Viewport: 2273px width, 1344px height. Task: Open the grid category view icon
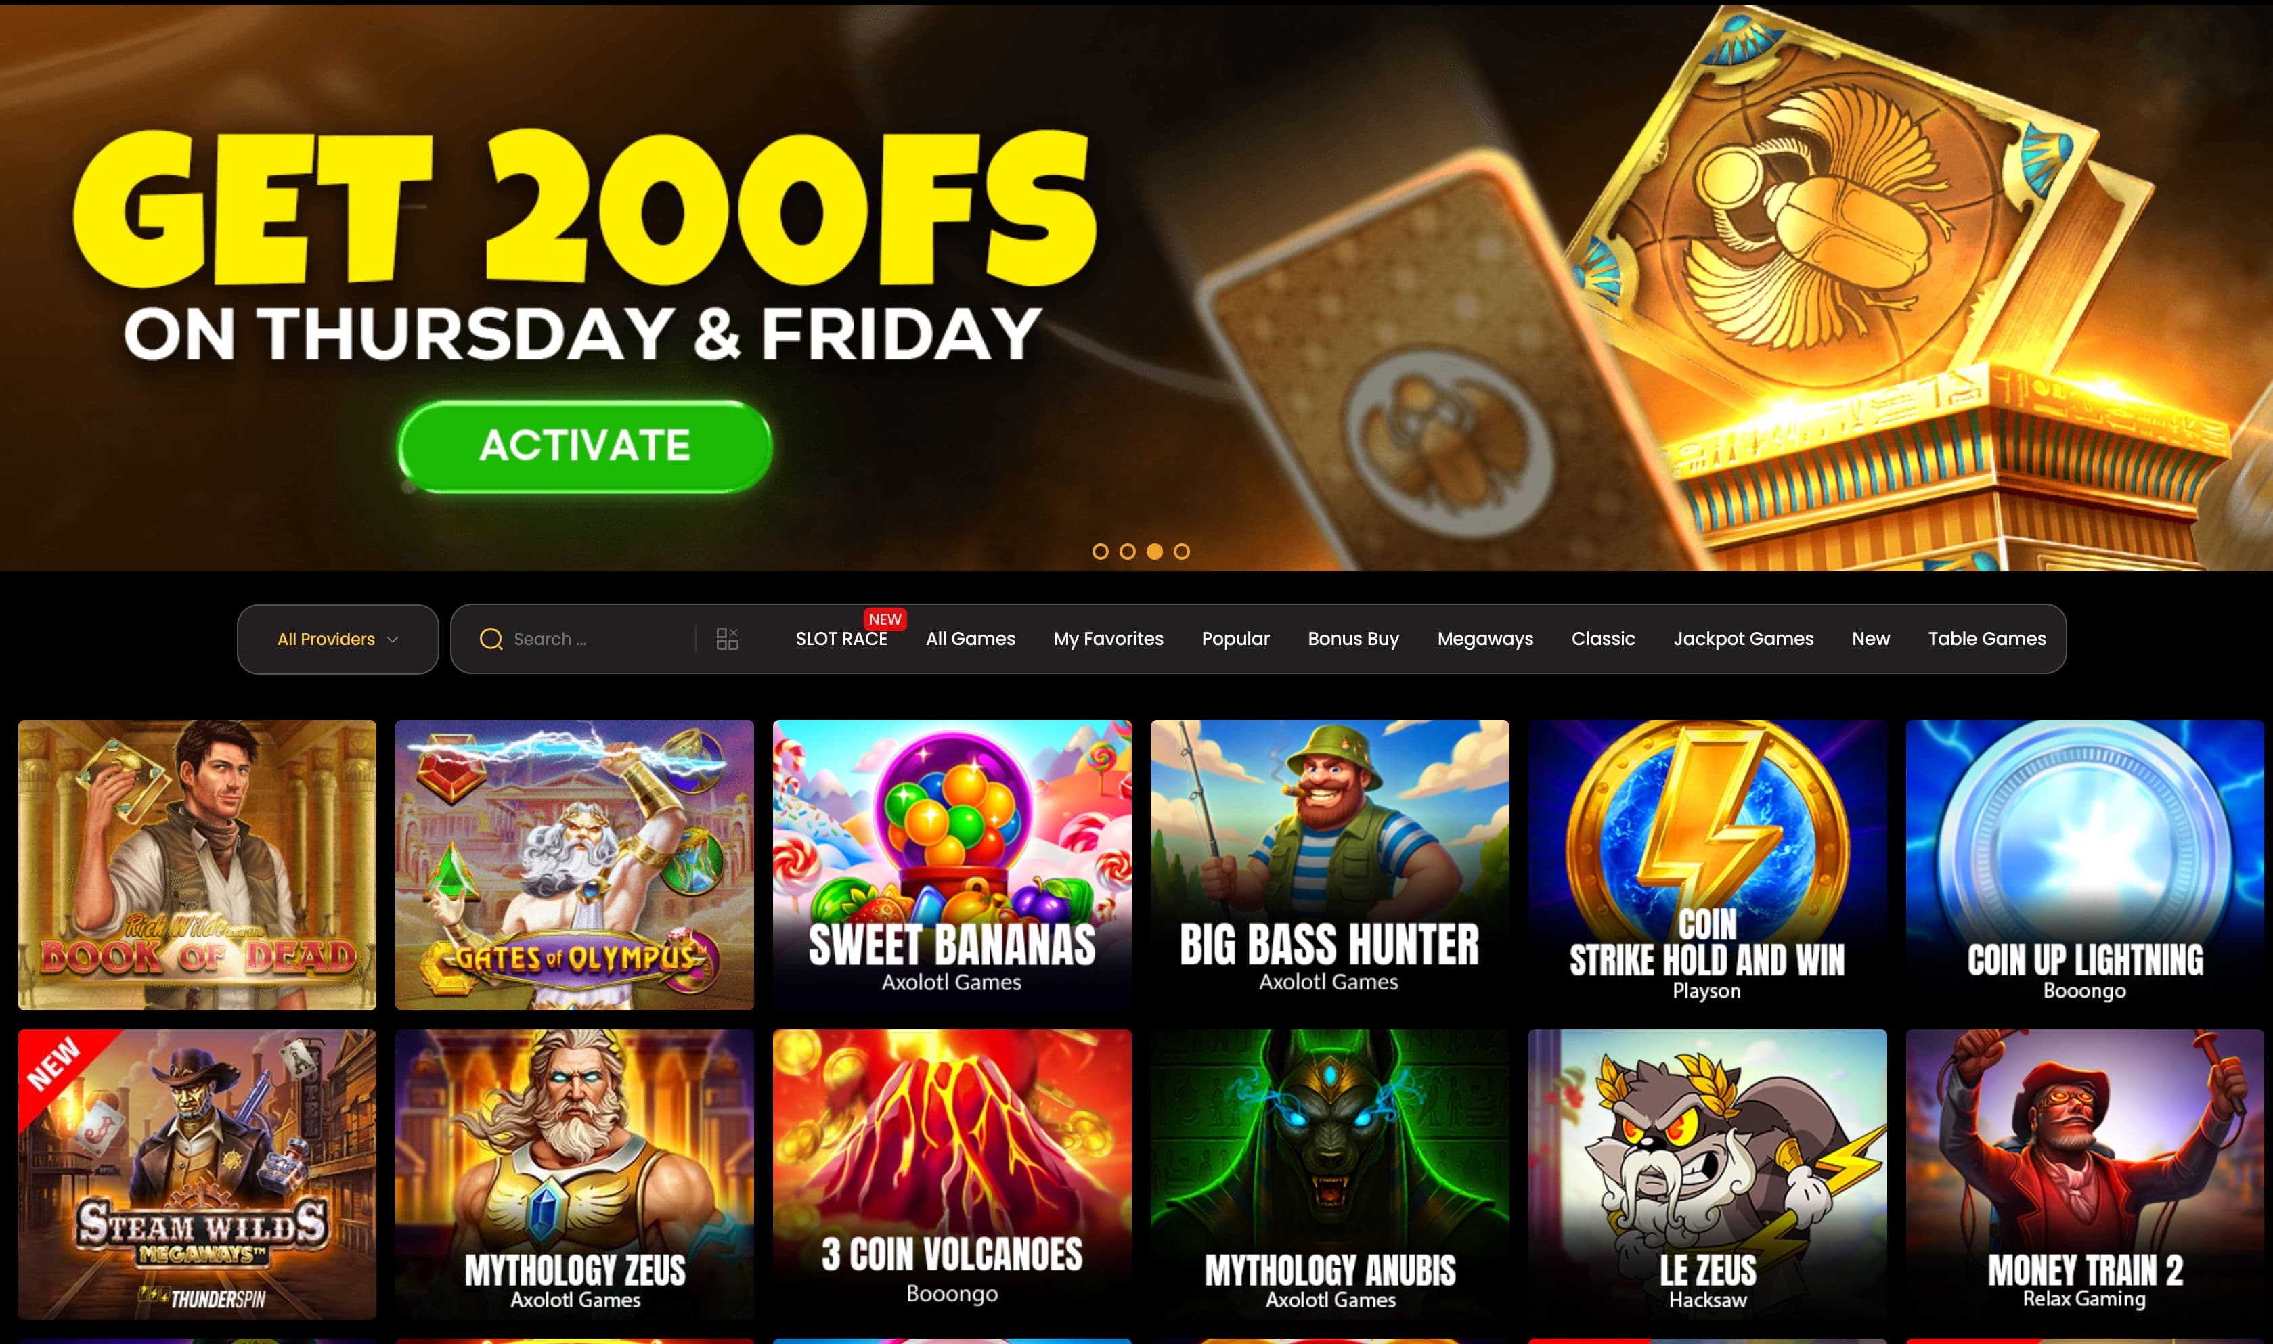pos(727,640)
